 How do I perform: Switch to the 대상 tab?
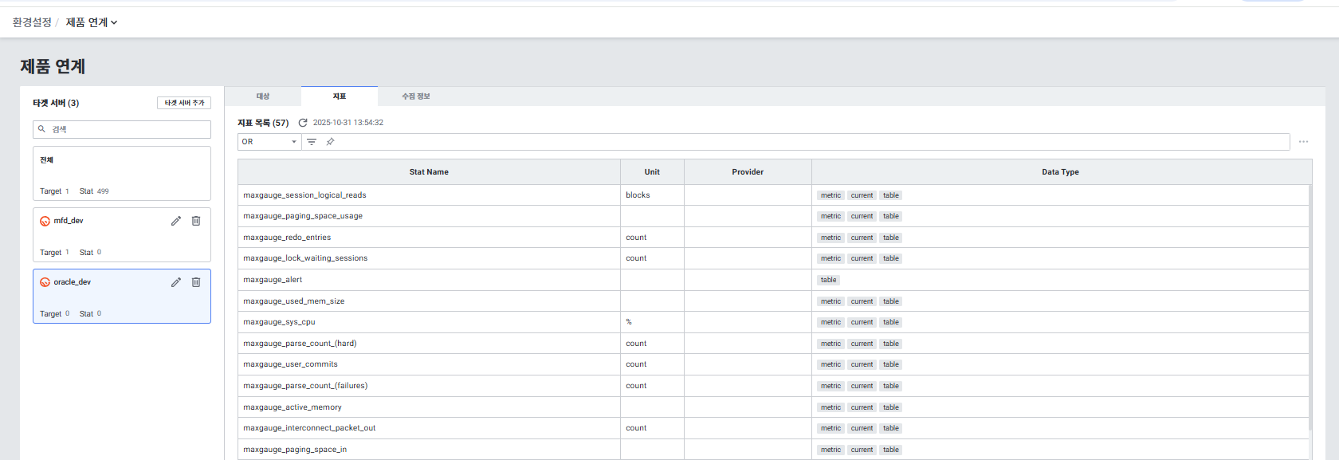263,96
